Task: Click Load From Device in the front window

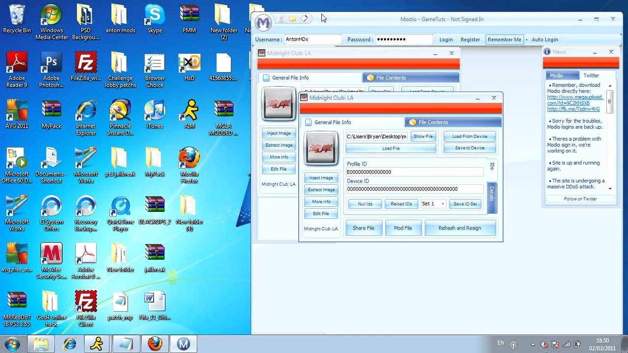Action: pos(470,136)
